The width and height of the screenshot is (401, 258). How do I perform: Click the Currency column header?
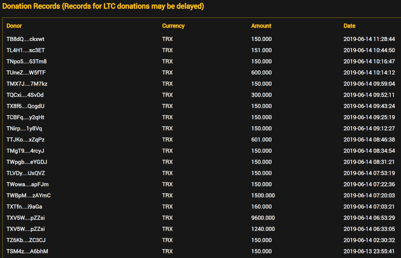(173, 26)
